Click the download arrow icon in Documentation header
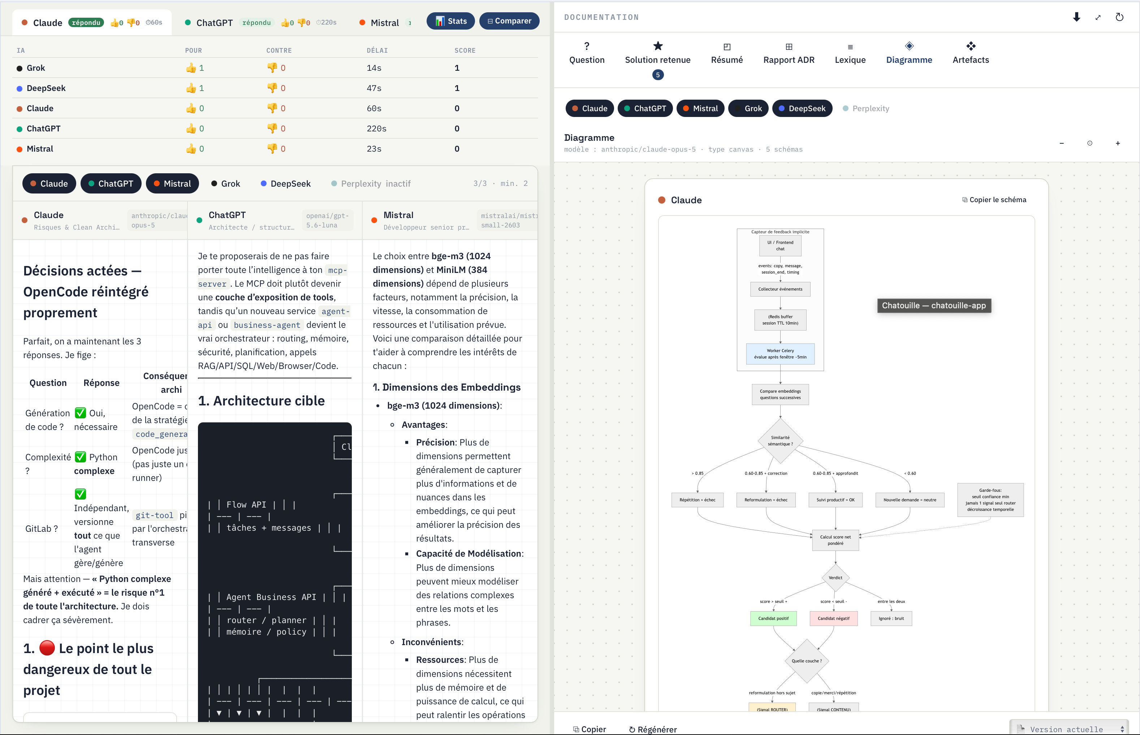Viewport: 1140px width, 735px height. (x=1076, y=17)
